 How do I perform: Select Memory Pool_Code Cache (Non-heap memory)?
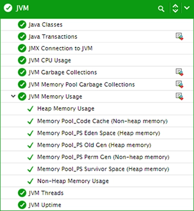coord(102,121)
